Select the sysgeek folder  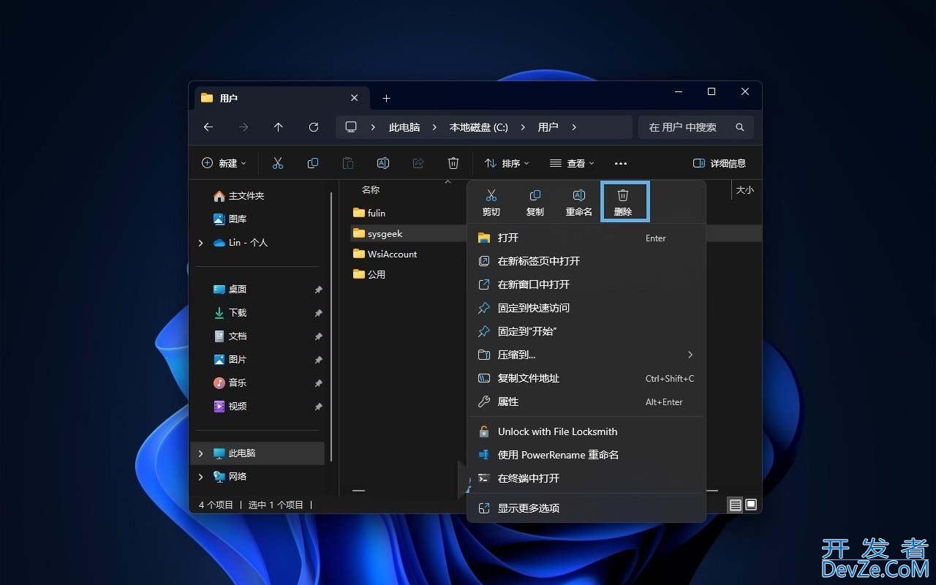point(377,233)
